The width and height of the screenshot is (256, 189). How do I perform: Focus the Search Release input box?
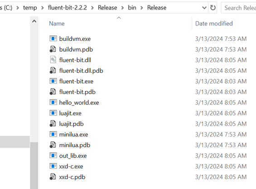click(x=239, y=8)
